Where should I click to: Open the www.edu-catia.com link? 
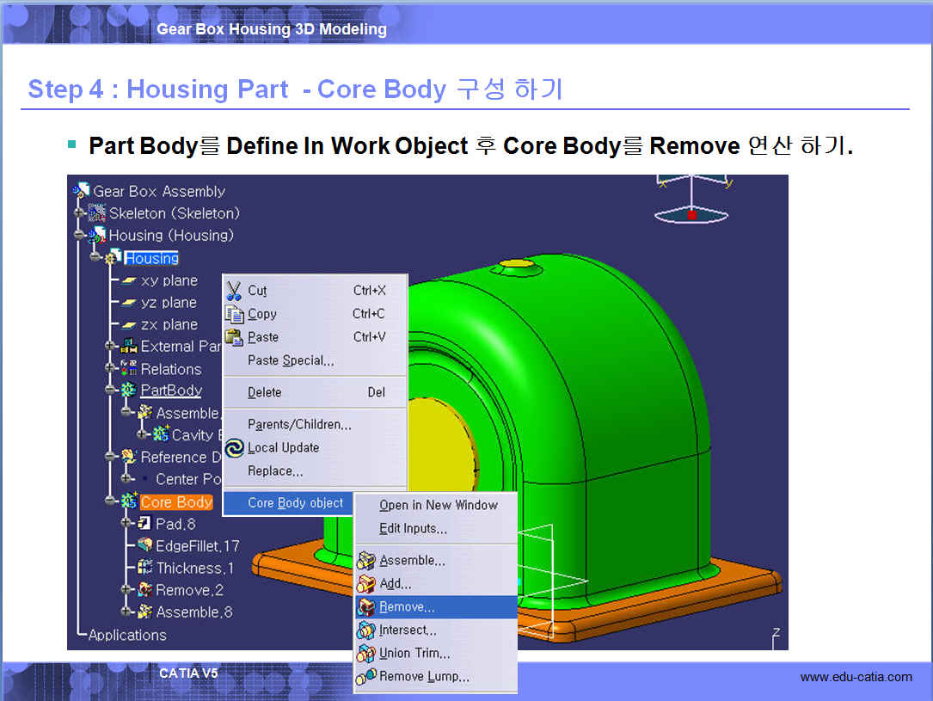click(x=856, y=677)
